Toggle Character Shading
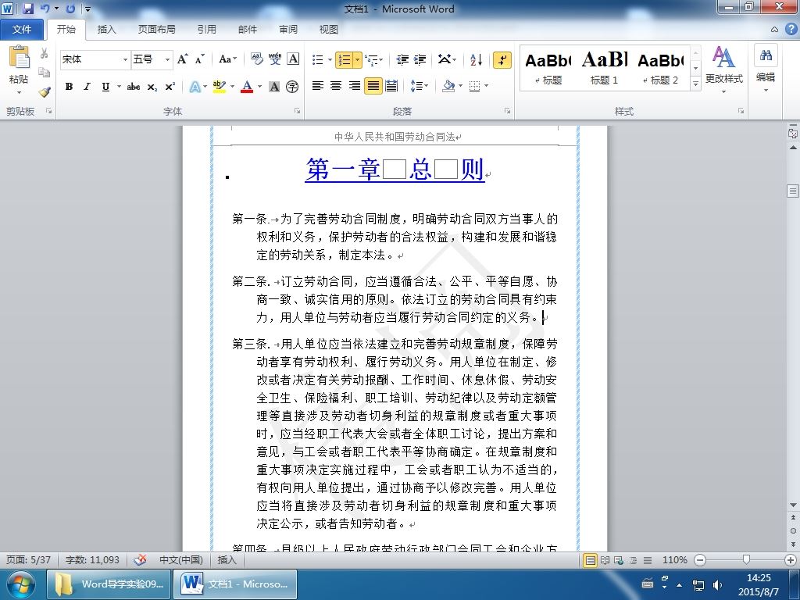 (274, 87)
